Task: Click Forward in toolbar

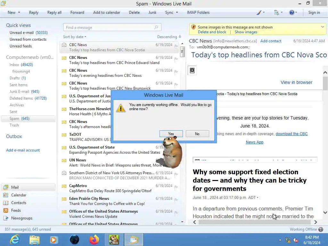Action: point(77,12)
